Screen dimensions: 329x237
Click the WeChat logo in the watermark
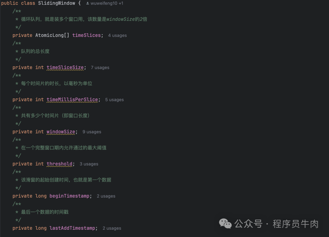click(x=225, y=224)
